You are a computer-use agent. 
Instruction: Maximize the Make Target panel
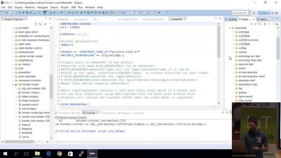coord(277,18)
